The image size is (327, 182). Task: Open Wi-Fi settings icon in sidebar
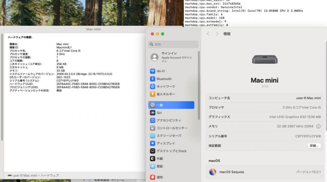[x=152, y=71]
